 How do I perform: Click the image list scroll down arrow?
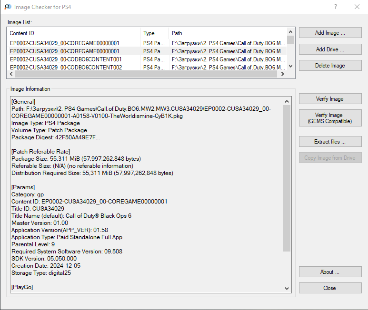(x=290, y=66)
